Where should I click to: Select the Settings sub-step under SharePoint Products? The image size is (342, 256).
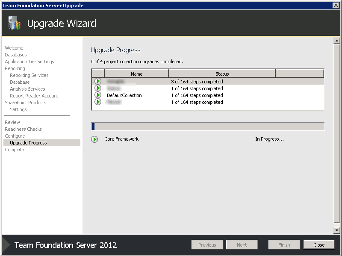click(18, 109)
